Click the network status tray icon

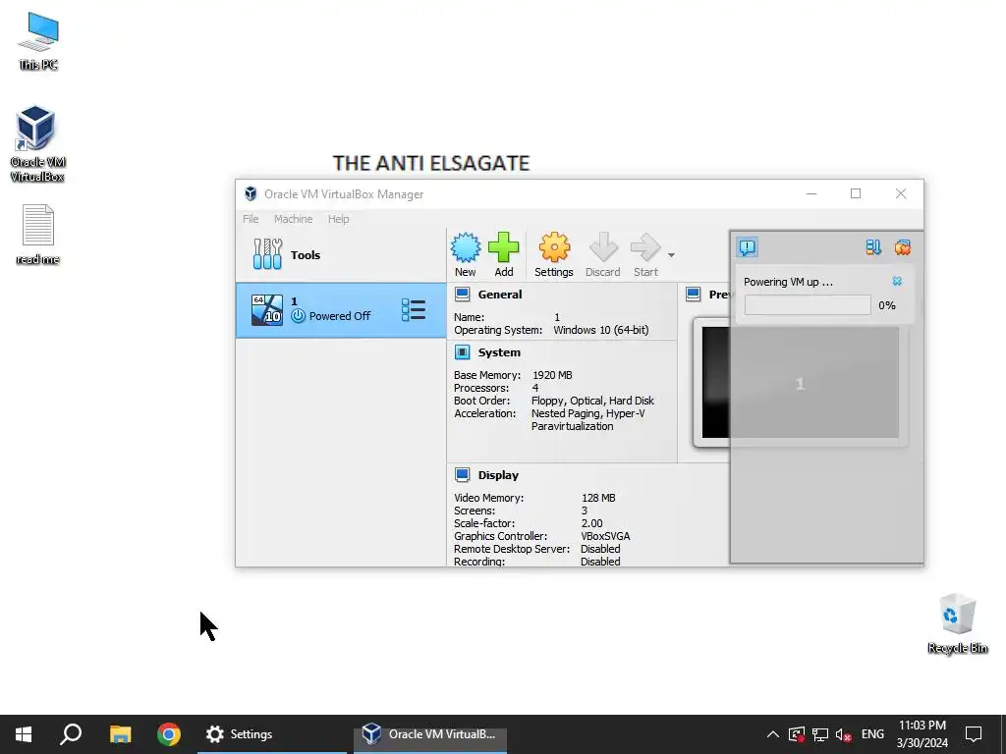(820, 734)
